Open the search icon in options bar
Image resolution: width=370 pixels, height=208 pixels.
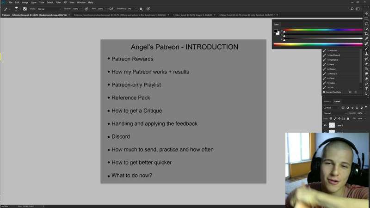[x=352, y=9]
